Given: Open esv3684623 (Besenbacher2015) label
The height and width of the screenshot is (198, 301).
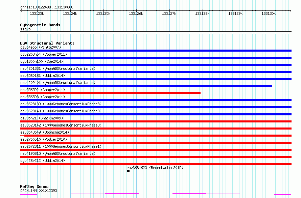Looking at the screenshot, I should (x=155, y=168).
